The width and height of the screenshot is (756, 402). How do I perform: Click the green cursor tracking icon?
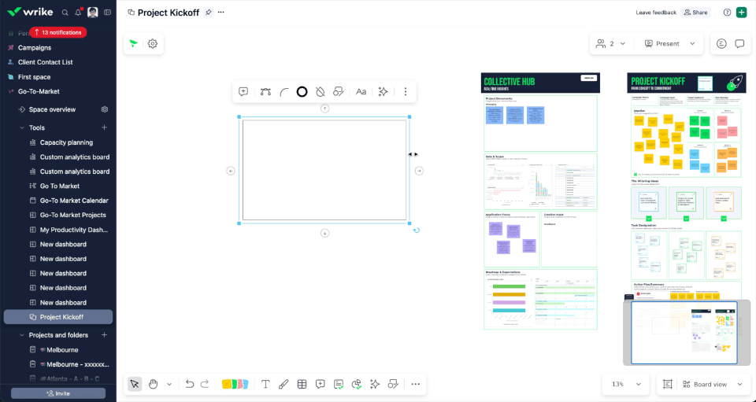[x=134, y=43]
